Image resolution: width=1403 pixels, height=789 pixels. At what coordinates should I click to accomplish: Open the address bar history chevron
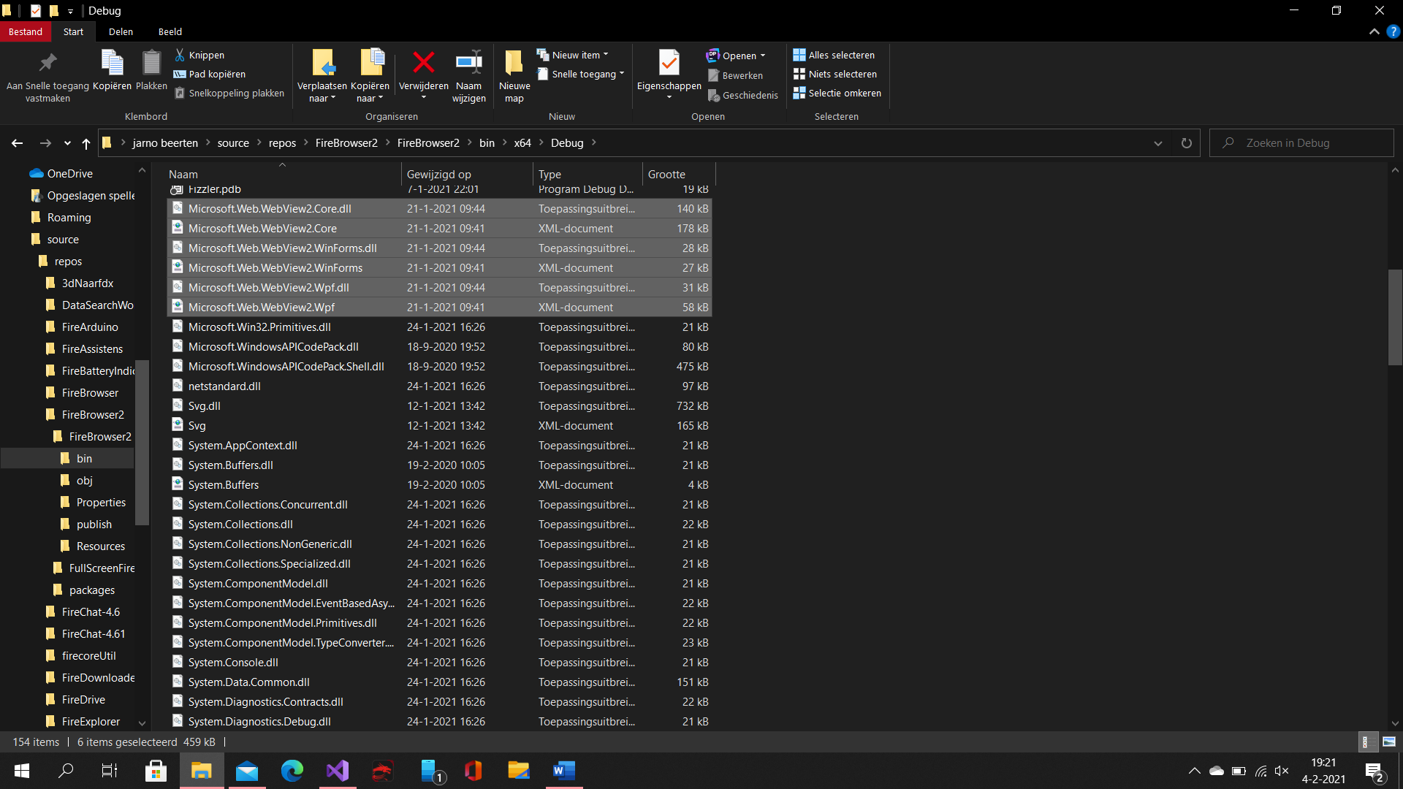1158,143
